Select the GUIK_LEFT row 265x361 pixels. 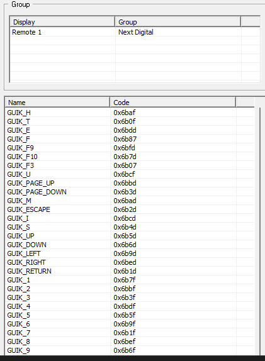(130, 253)
